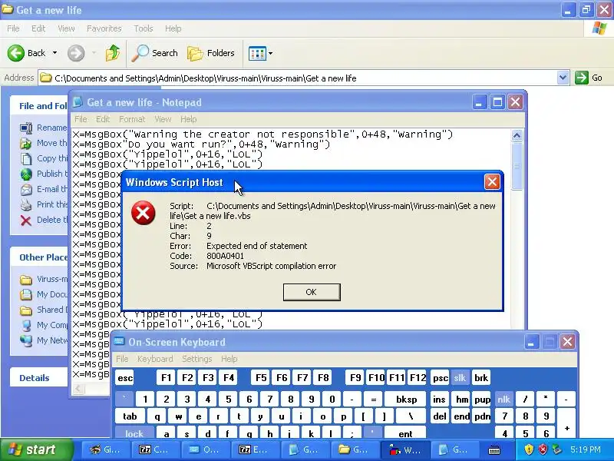Click the Other Places panel header
Screen dimensions: 614x461
coord(39,257)
